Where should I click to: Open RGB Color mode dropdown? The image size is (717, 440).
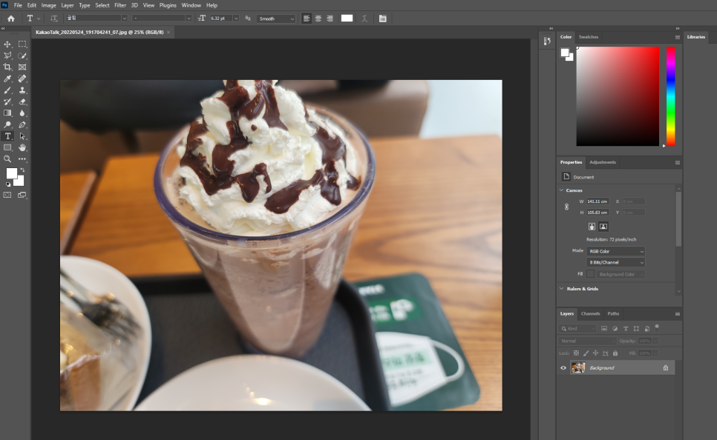[x=615, y=252]
